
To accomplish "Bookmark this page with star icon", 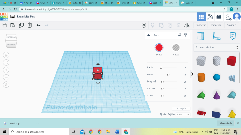I will [x=224, y=9].
